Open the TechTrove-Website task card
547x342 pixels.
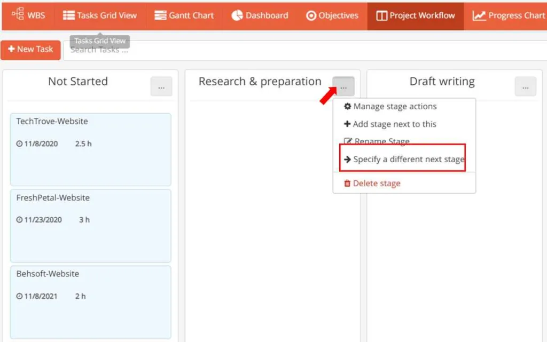91,149
